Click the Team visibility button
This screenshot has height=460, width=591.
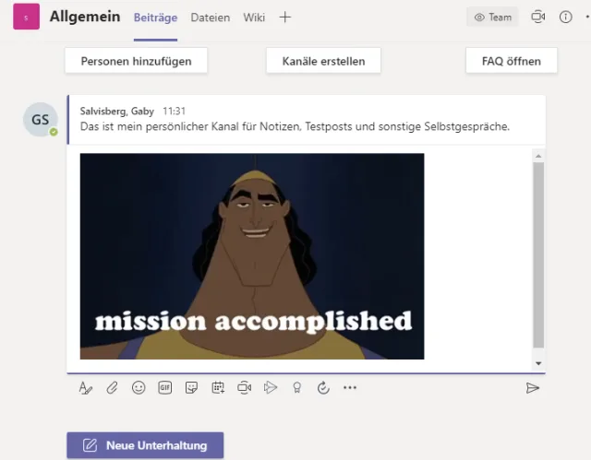(492, 17)
